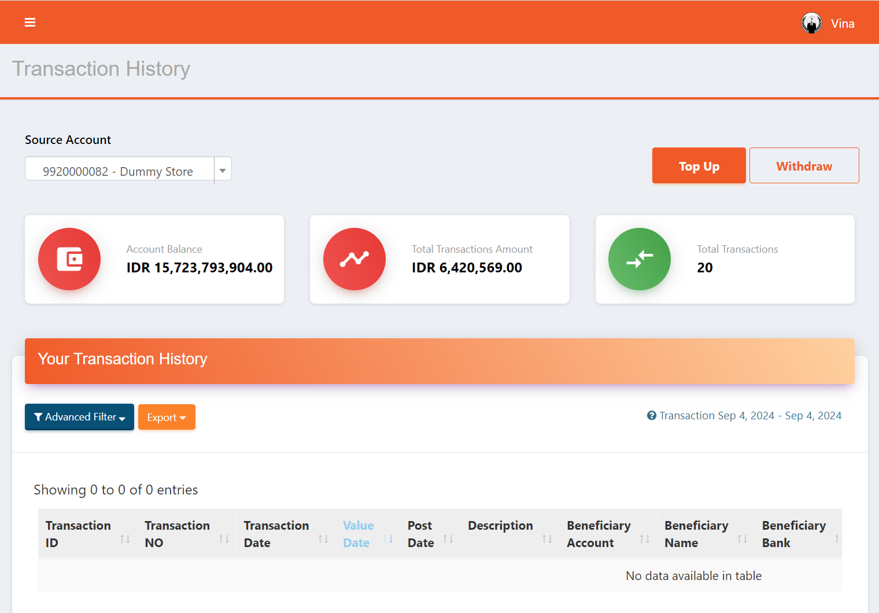
Task: Open the Vina user profile menu
Action: [843, 24]
